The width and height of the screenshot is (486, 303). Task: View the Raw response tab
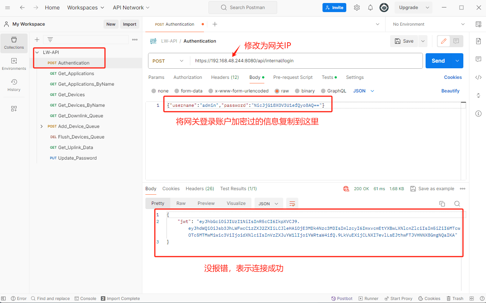point(181,203)
